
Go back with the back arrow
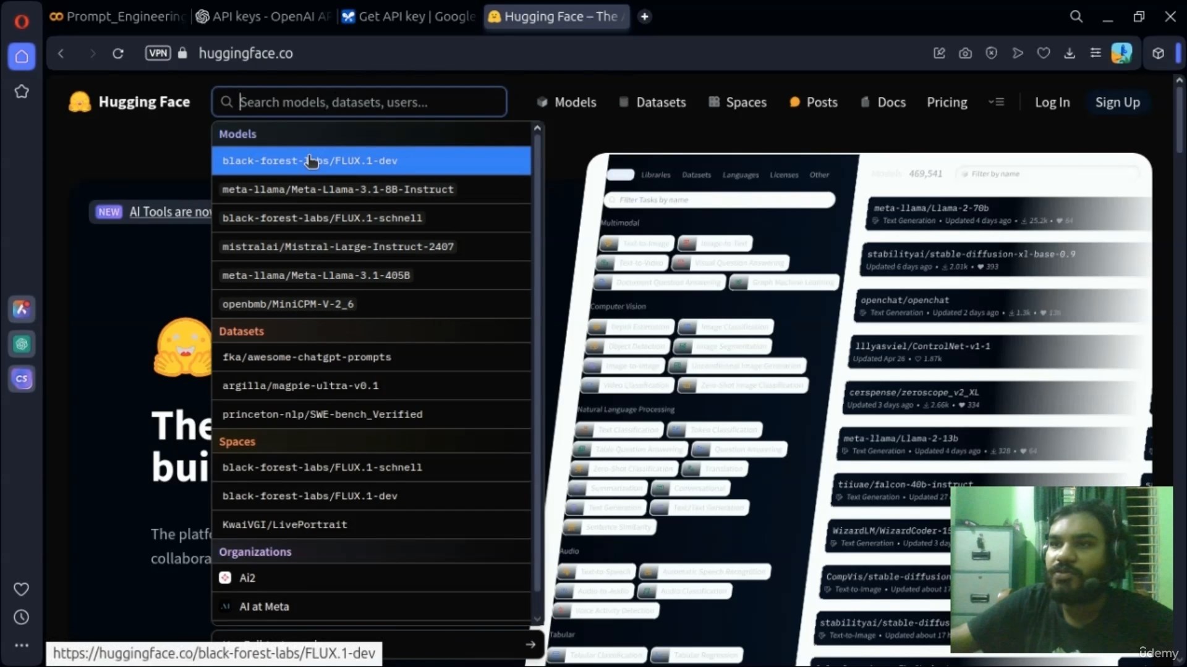[x=61, y=53]
